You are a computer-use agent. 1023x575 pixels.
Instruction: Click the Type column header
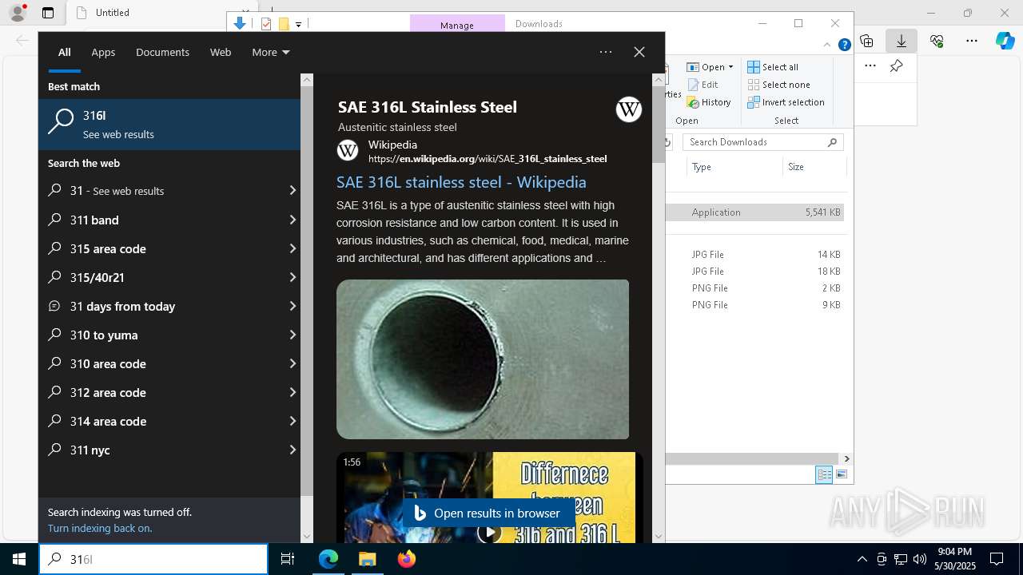(734, 167)
